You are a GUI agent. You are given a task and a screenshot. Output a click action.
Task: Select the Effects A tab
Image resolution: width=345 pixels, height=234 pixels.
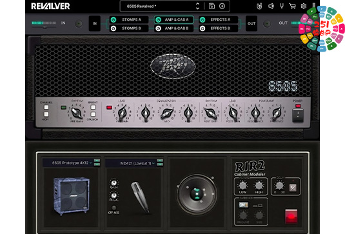pos(218,20)
